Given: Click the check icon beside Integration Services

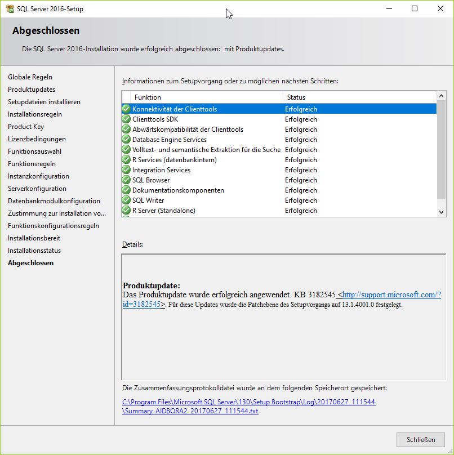Looking at the screenshot, I should click(x=126, y=169).
